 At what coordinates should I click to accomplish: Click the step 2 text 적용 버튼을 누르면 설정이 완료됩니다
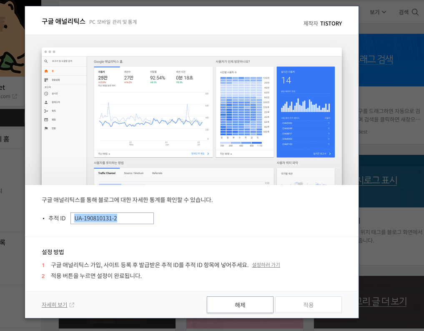click(x=96, y=276)
